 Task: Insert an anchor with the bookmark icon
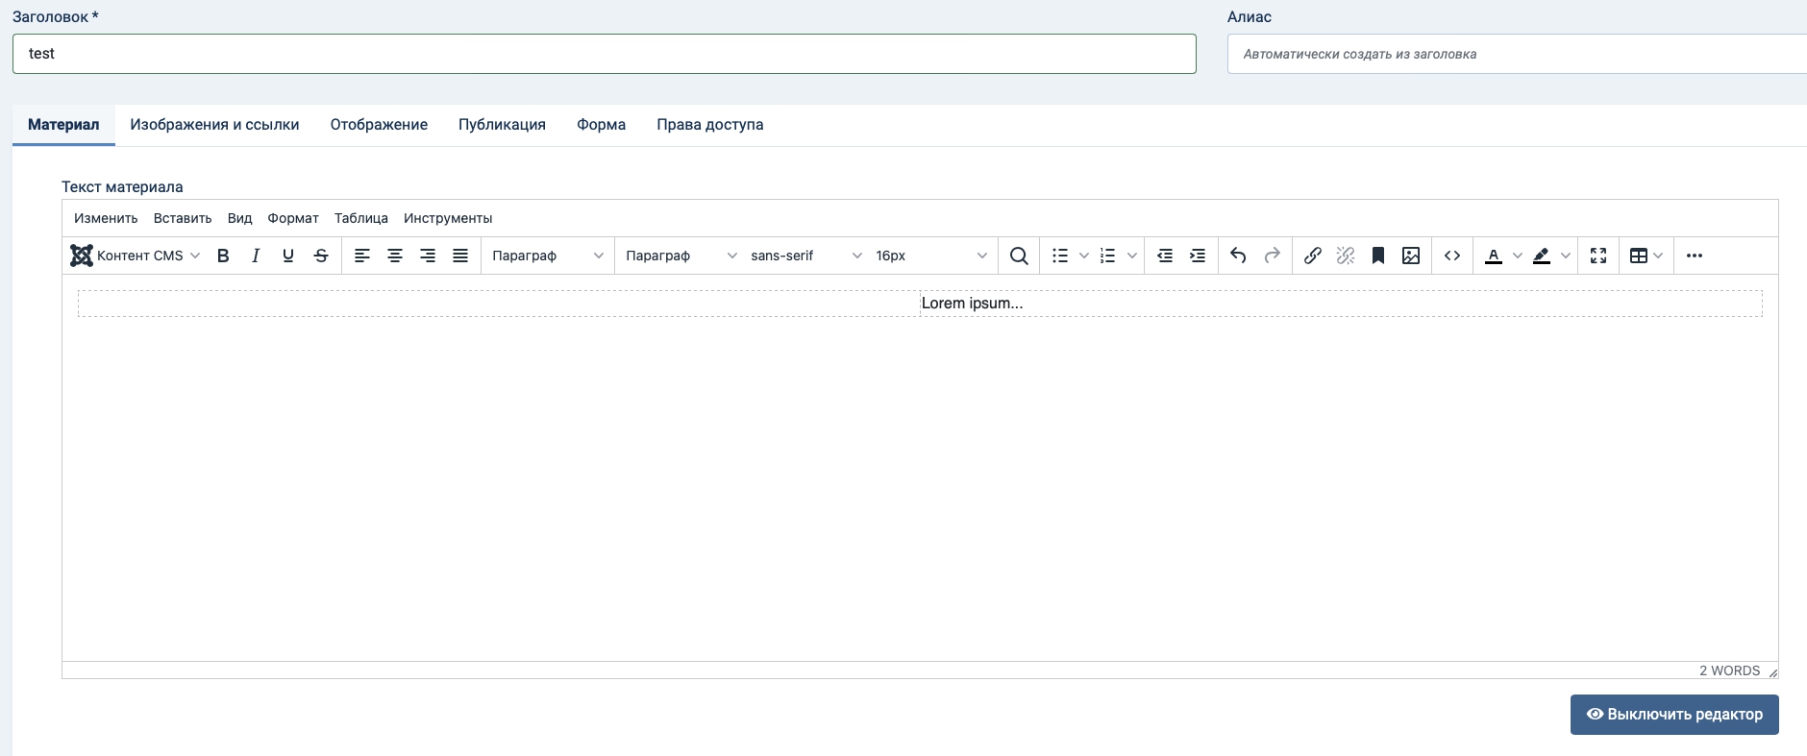pyautogui.click(x=1377, y=256)
